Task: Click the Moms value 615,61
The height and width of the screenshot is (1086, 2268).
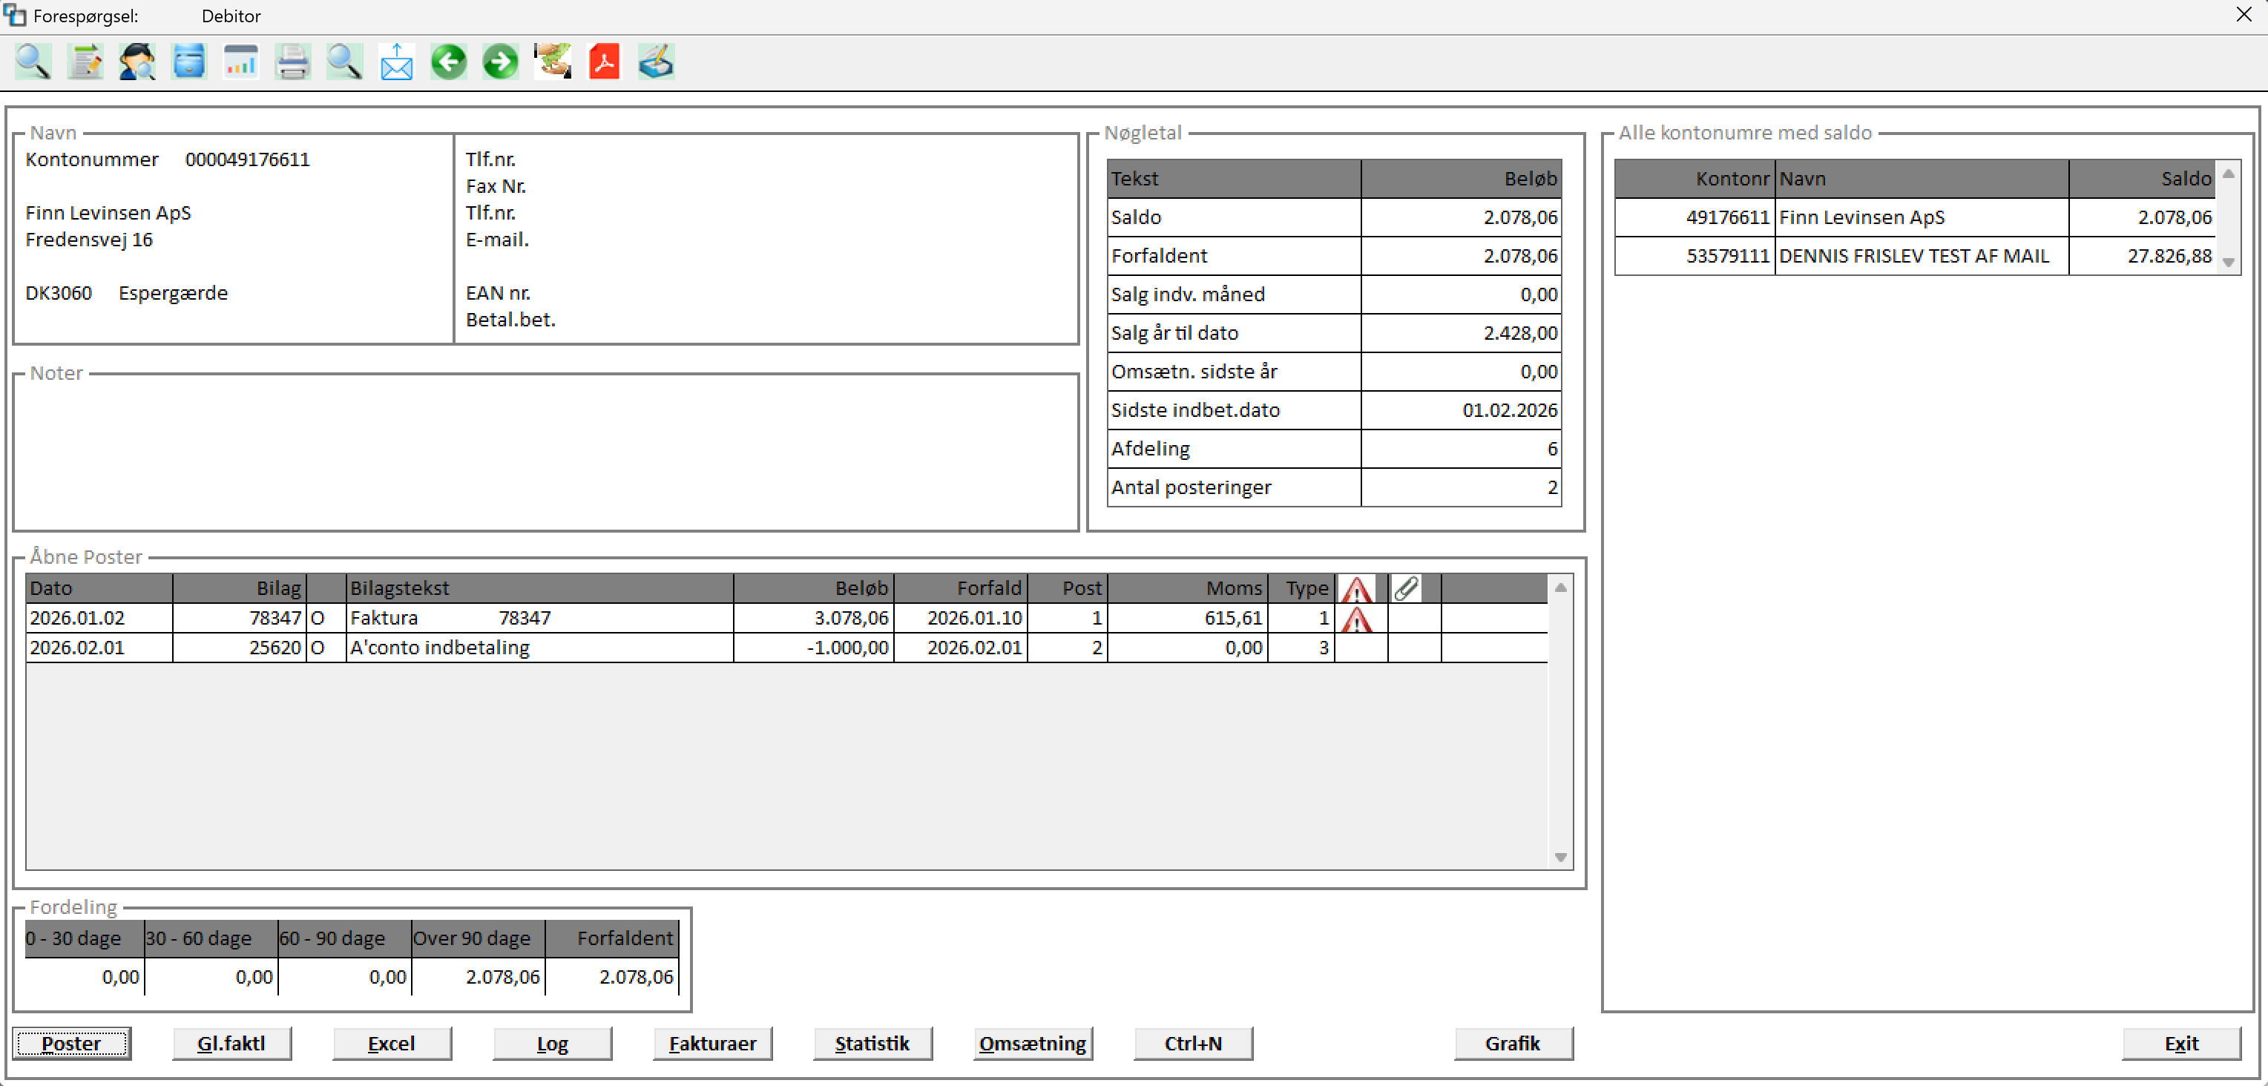Action: [1234, 618]
